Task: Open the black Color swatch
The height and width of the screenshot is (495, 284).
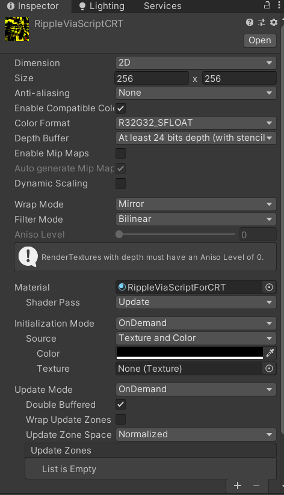Action: click(x=190, y=353)
